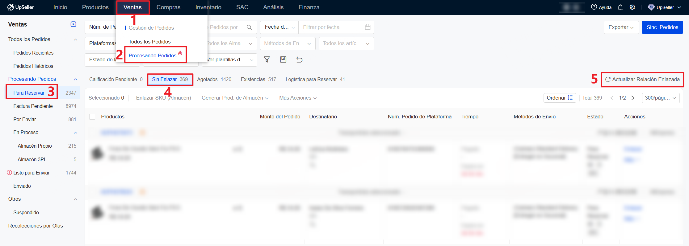Collapse the En Proceso sidebar group

(x=75, y=133)
